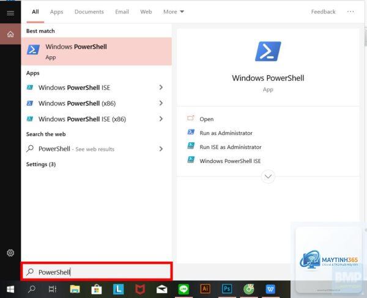Open Coc Coc browser from taskbar

click(x=249, y=289)
